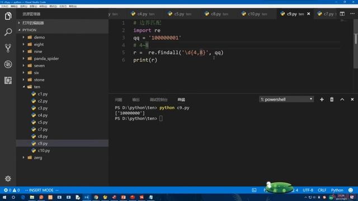Open the Search view in activity bar
The height and width of the screenshot is (201, 358).
click(x=8, y=32)
